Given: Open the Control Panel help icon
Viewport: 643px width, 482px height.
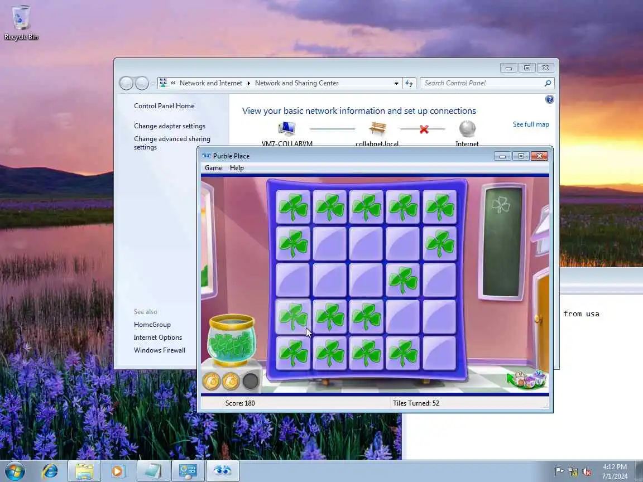Looking at the screenshot, I should coord(549,99).
